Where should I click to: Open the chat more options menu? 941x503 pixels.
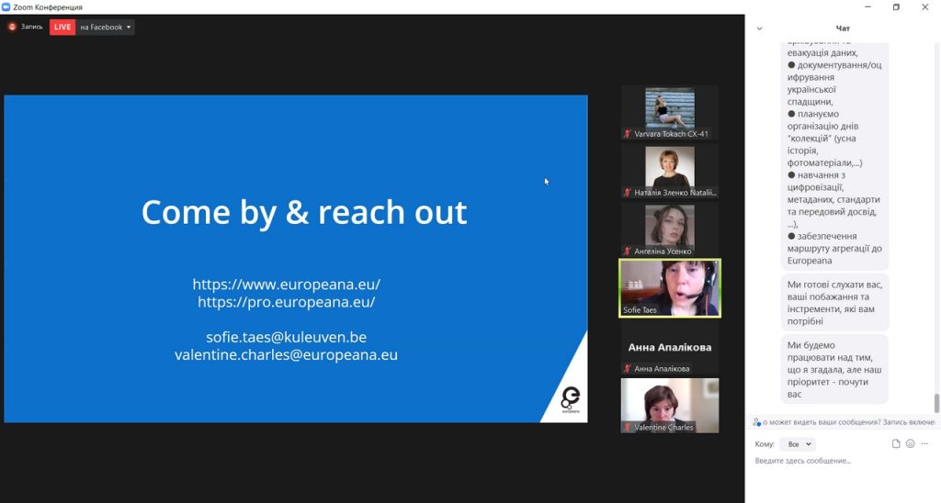tap(924, 444)
